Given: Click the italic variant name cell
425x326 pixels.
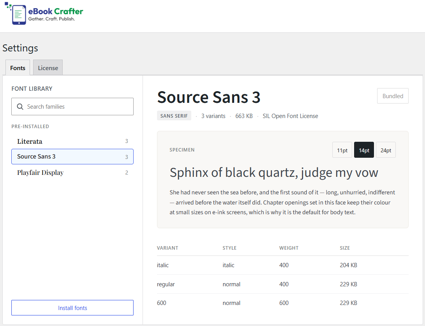Looking at the screenshot, I should [x=162, y=265].
